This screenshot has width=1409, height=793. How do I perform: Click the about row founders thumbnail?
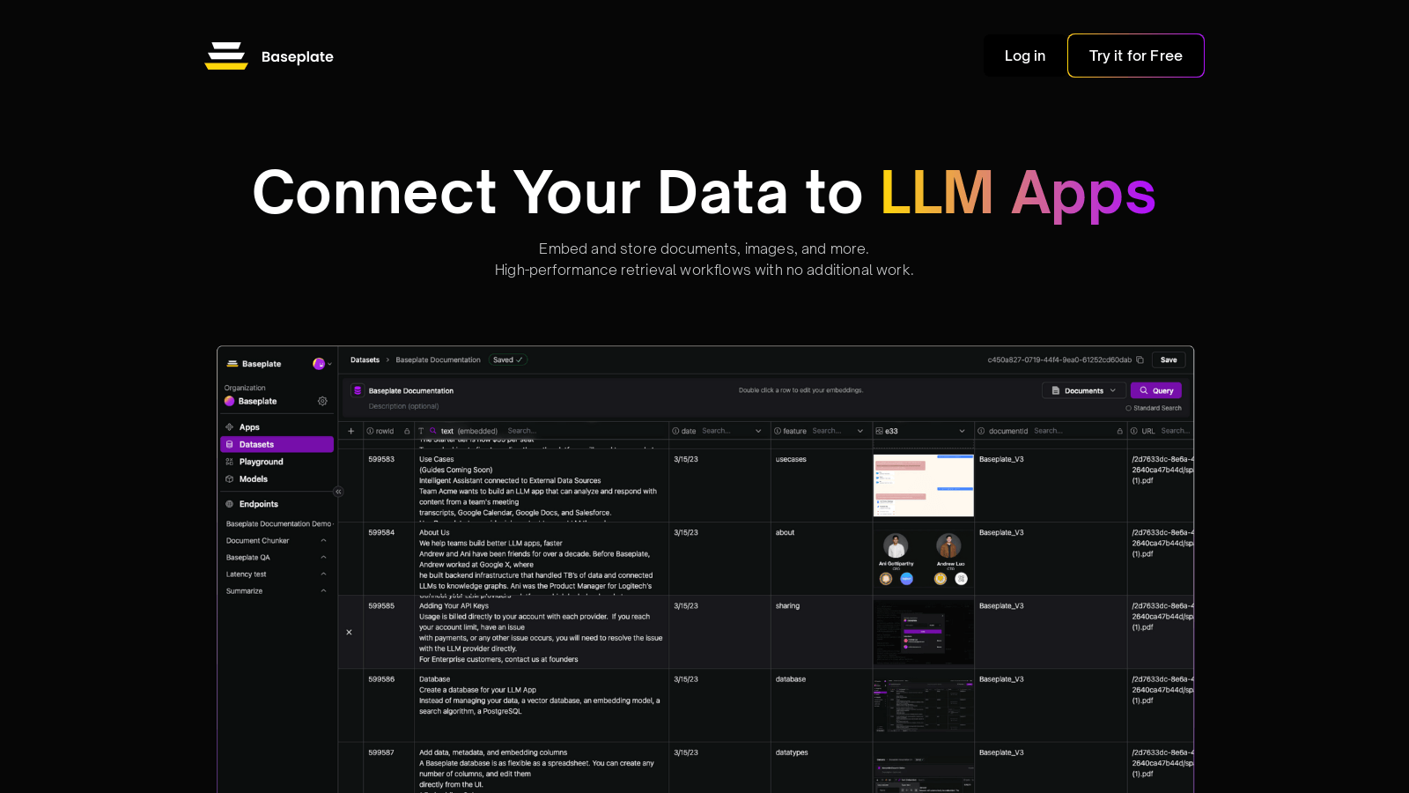pos(923,559)
